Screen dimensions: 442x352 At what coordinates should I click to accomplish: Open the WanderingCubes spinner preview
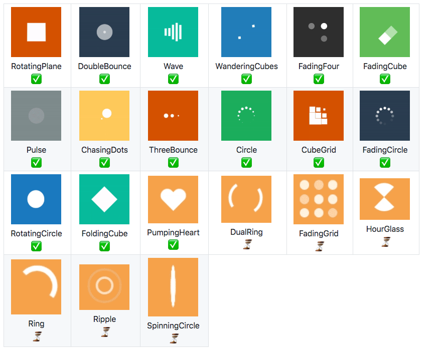(246, 32)
